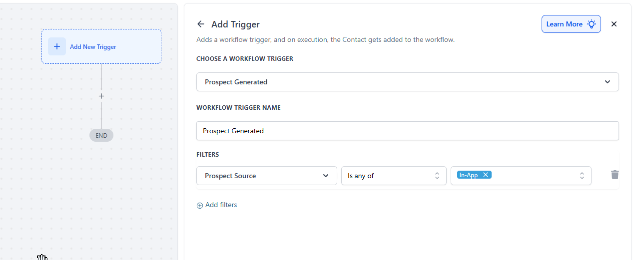Click the lightbulb icon on Learn More
This screenshot has width=636, height=260.
(592, 24)
